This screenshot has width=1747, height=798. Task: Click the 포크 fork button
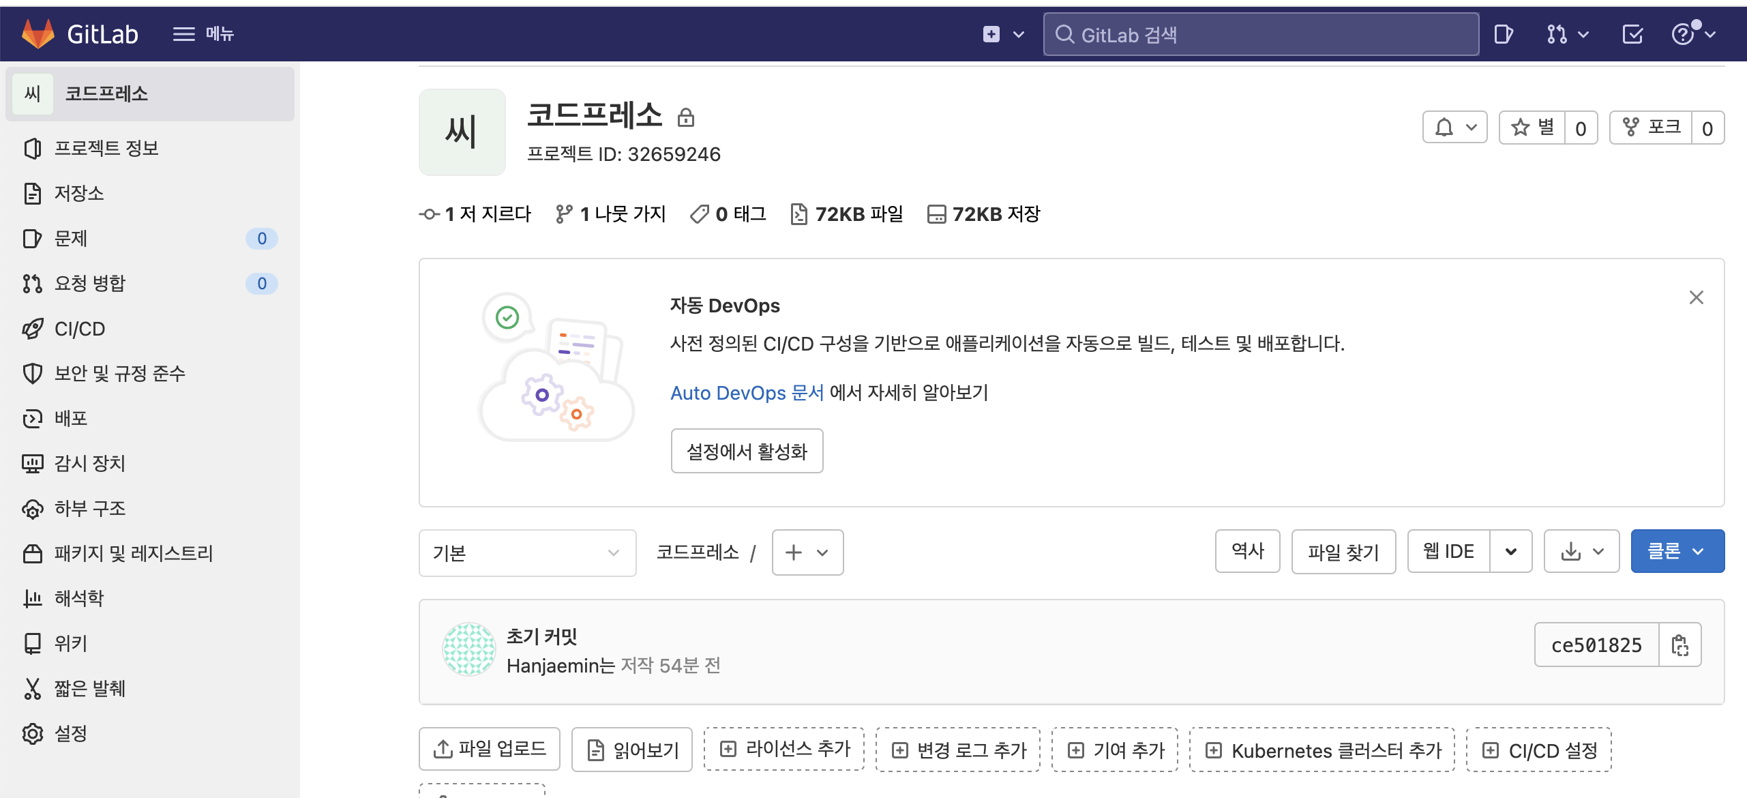(1652, 128)
